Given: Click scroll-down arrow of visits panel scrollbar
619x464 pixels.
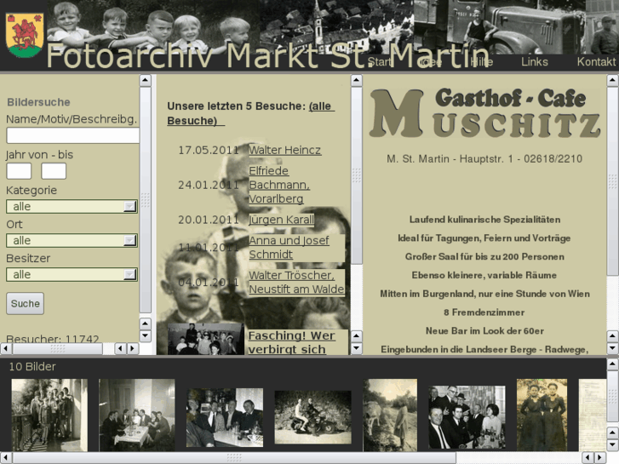Looking at the screenshot, I should click(357, 349).
